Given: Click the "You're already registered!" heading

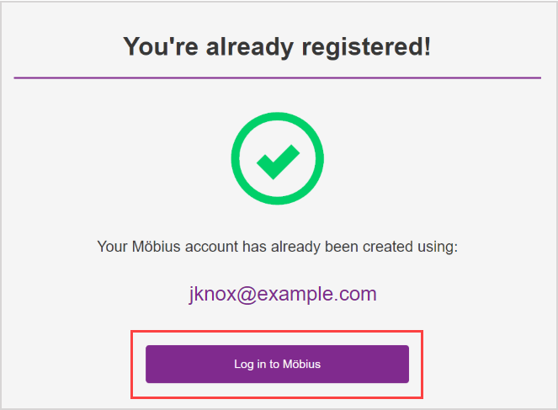Looking at the screenshot, I should click(277, 46).
